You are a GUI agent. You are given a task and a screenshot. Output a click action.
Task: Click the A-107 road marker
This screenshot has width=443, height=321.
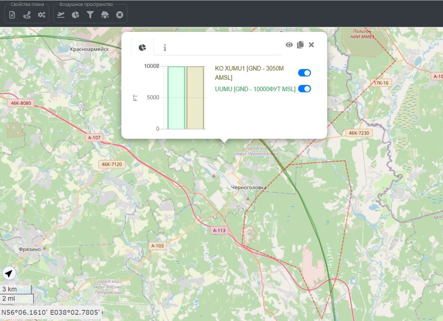point(95,138)
